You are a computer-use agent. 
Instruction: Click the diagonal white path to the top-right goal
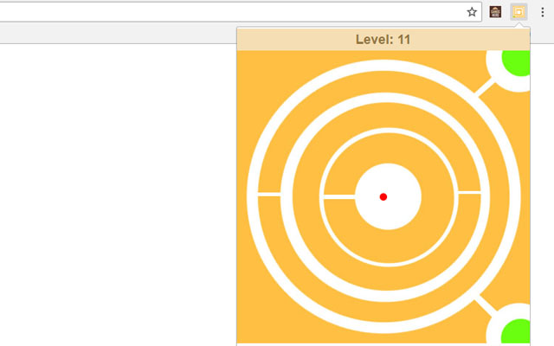[484, 87]
